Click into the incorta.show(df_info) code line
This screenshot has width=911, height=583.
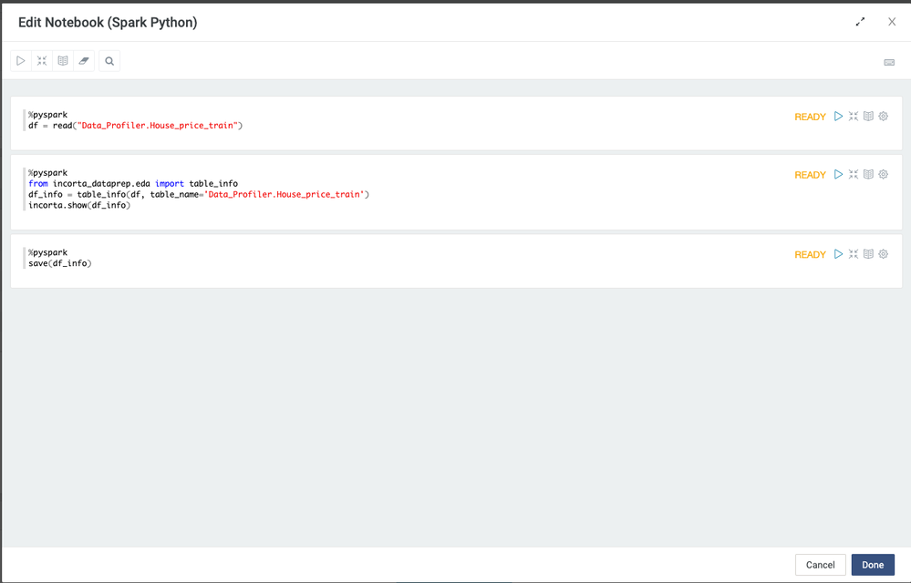pyautogui.click(x=80, y=206)
